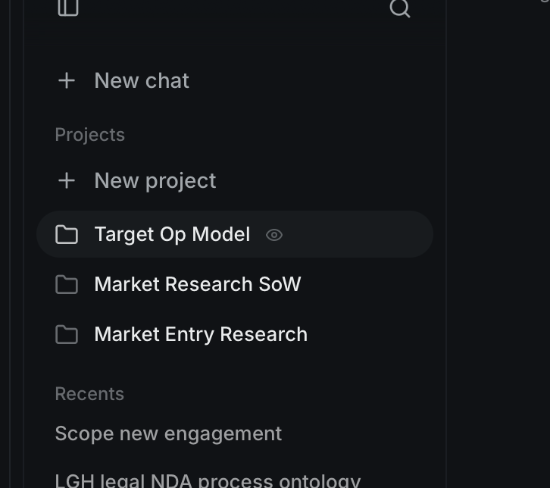The width and height of the screenshot is (550, 488).
Task: Toggle the eye icon next to Target Op Model
Action: click(x=274, y=235)
